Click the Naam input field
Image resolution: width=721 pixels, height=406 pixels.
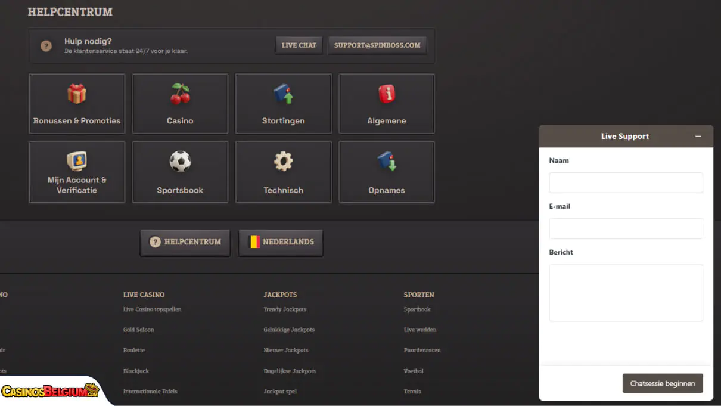click(626, 182)
